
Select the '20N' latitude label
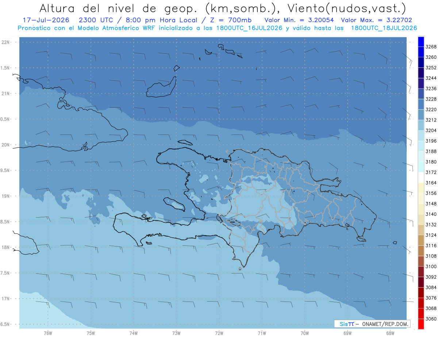6,145
